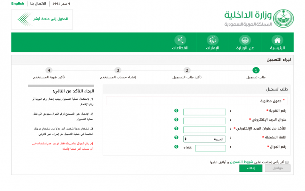
Task: Select the الرئيسية menu label
Action: 278,48
